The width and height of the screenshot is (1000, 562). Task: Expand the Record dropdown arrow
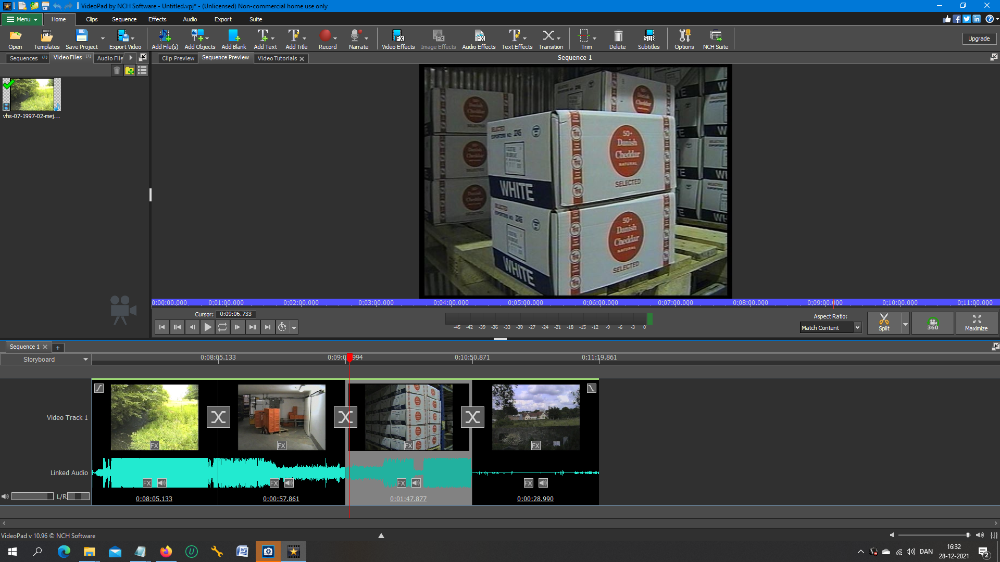tap(335, 38)
